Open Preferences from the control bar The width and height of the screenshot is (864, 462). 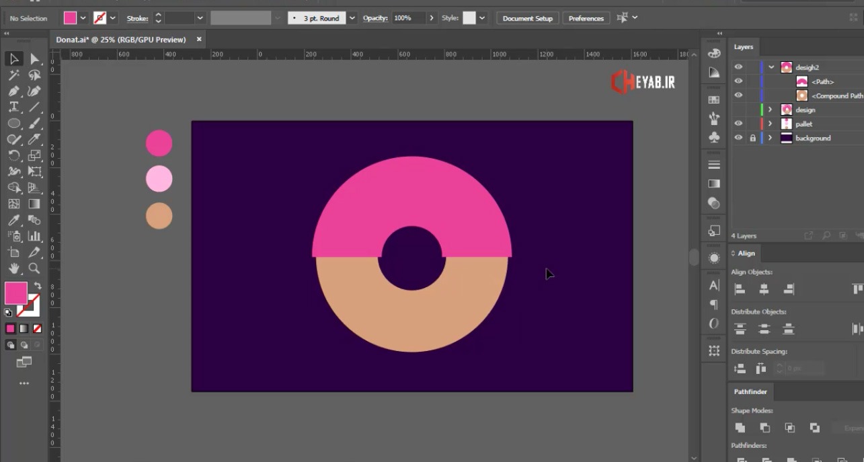coord(586,18)
